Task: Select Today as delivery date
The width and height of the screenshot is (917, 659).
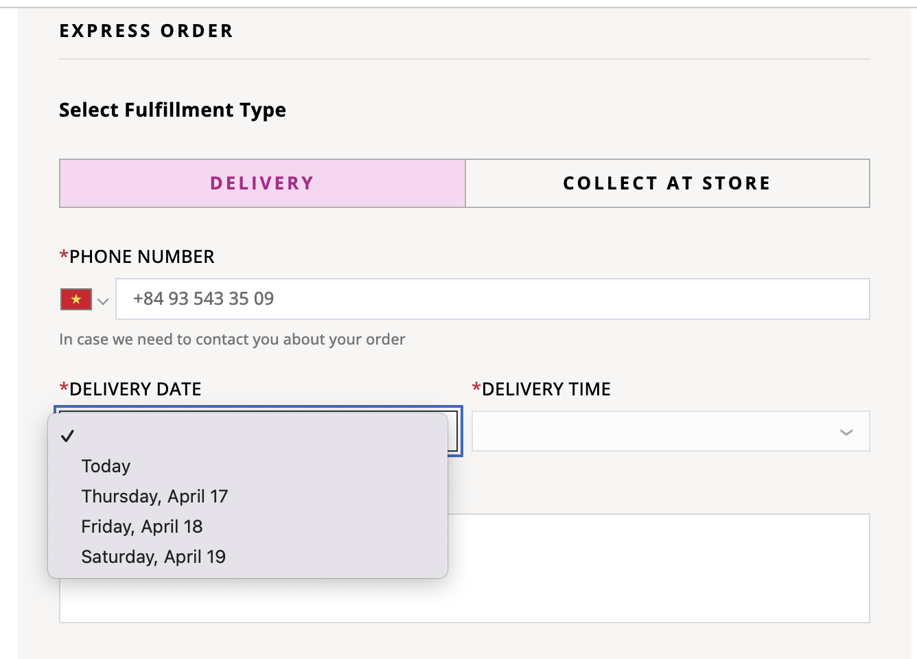Action: (106, 466)
